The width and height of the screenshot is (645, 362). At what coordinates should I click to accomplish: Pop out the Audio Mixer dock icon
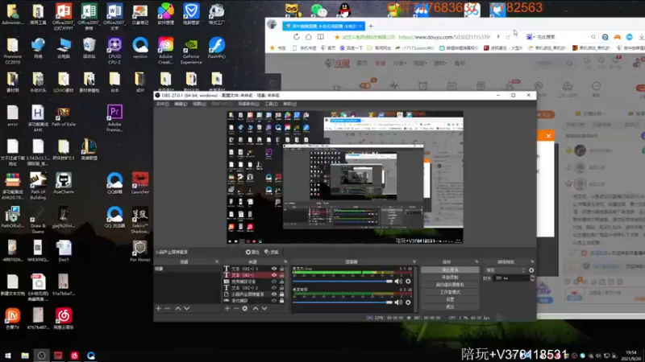click(x=414, y=262)
